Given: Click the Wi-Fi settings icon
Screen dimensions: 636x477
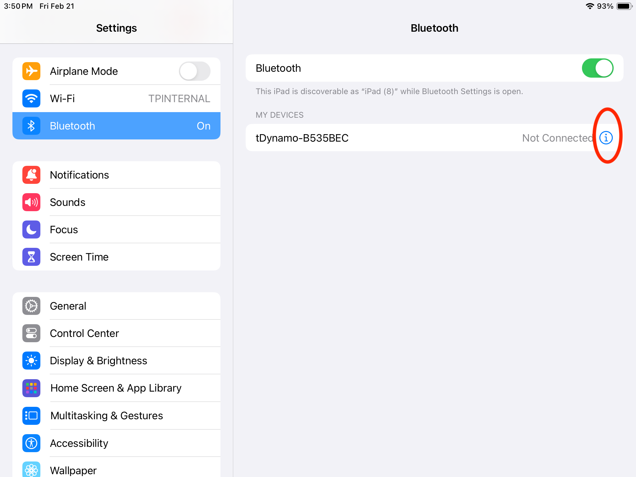Looking at the screenshot, I should coord(31,98).
